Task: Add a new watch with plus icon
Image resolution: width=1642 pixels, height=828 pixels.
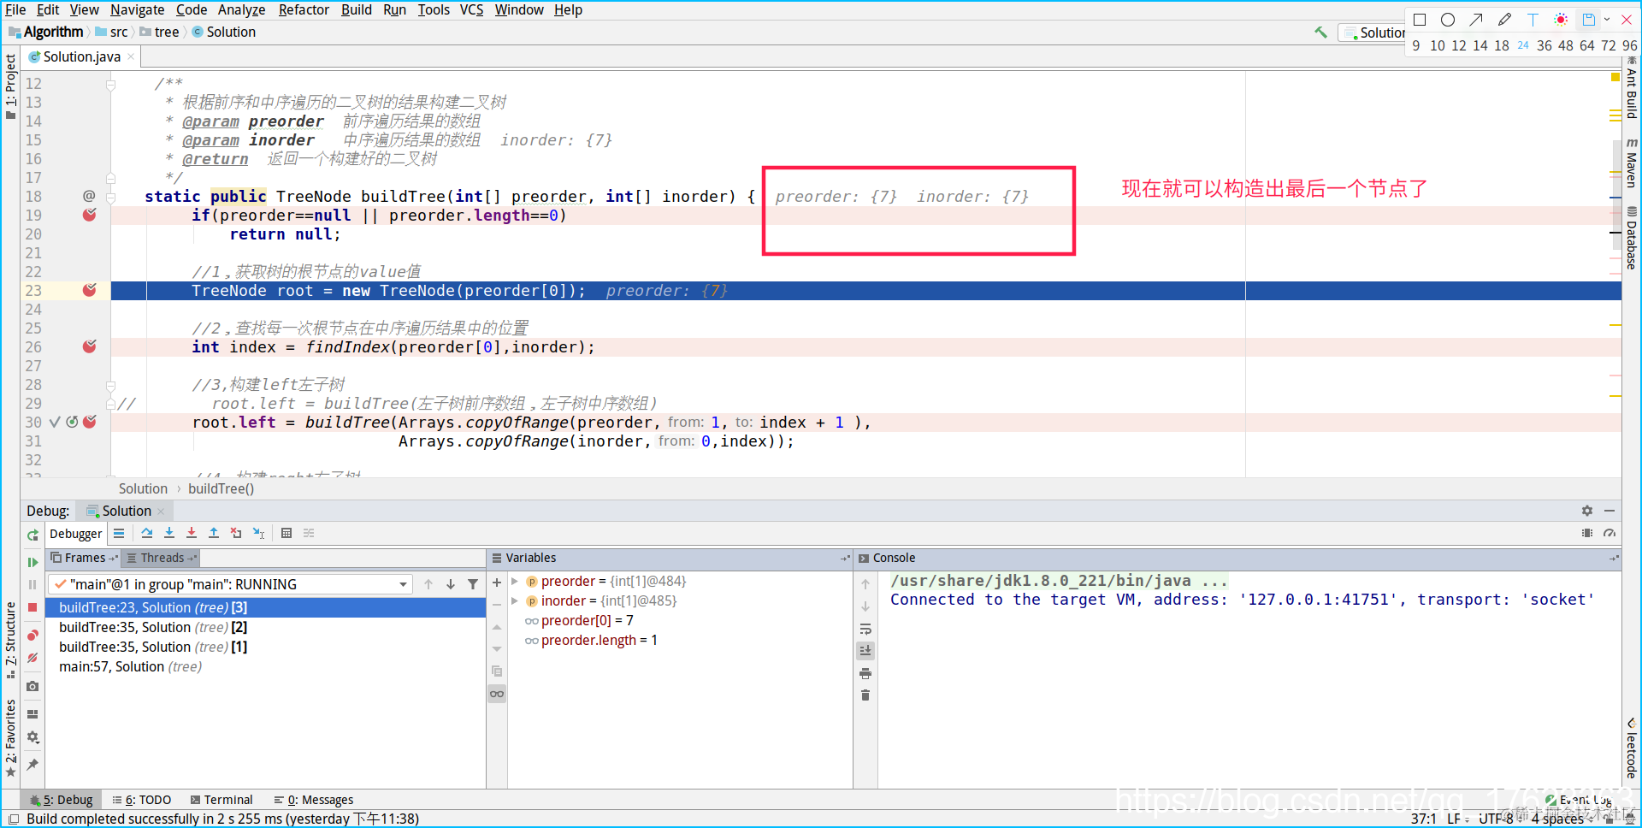Action: click(x=497, y=583)
